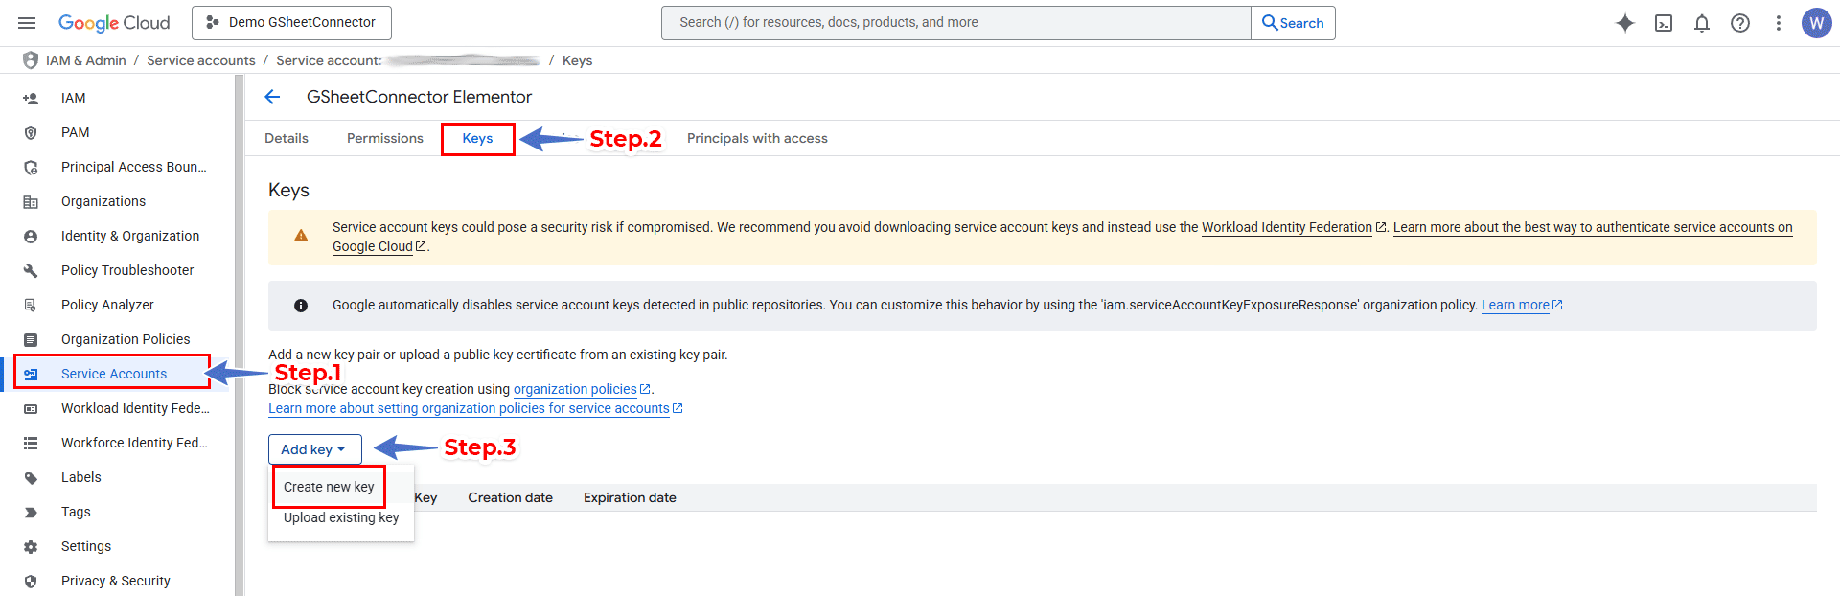This screenshot has height=596, width=1840.
Task: Select Create new key from menu
Action: click(x=329, y=487)
